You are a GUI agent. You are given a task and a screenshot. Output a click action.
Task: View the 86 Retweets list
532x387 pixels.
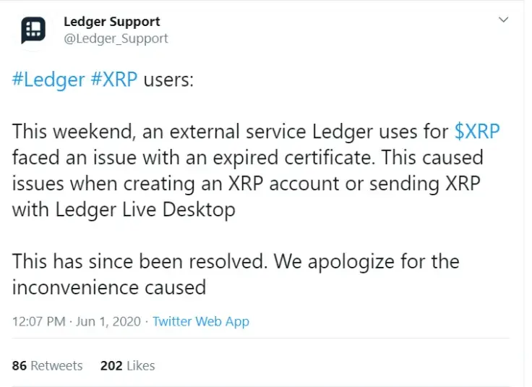[x=48, y=365]
